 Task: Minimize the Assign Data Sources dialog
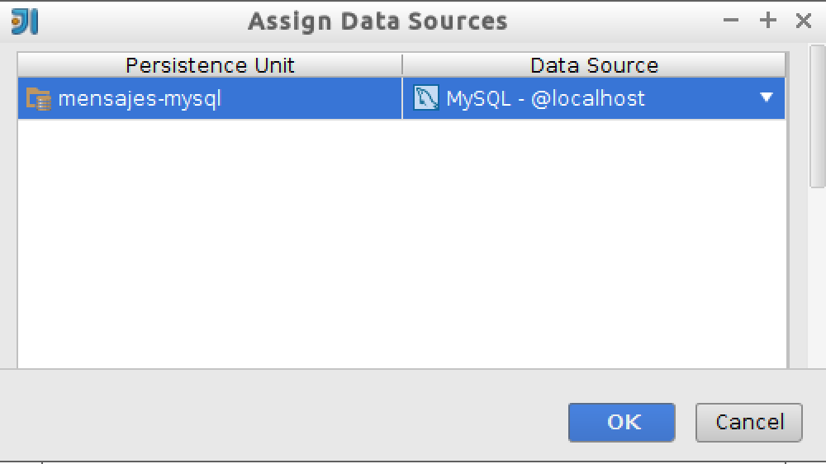click(x=731, y=21)
